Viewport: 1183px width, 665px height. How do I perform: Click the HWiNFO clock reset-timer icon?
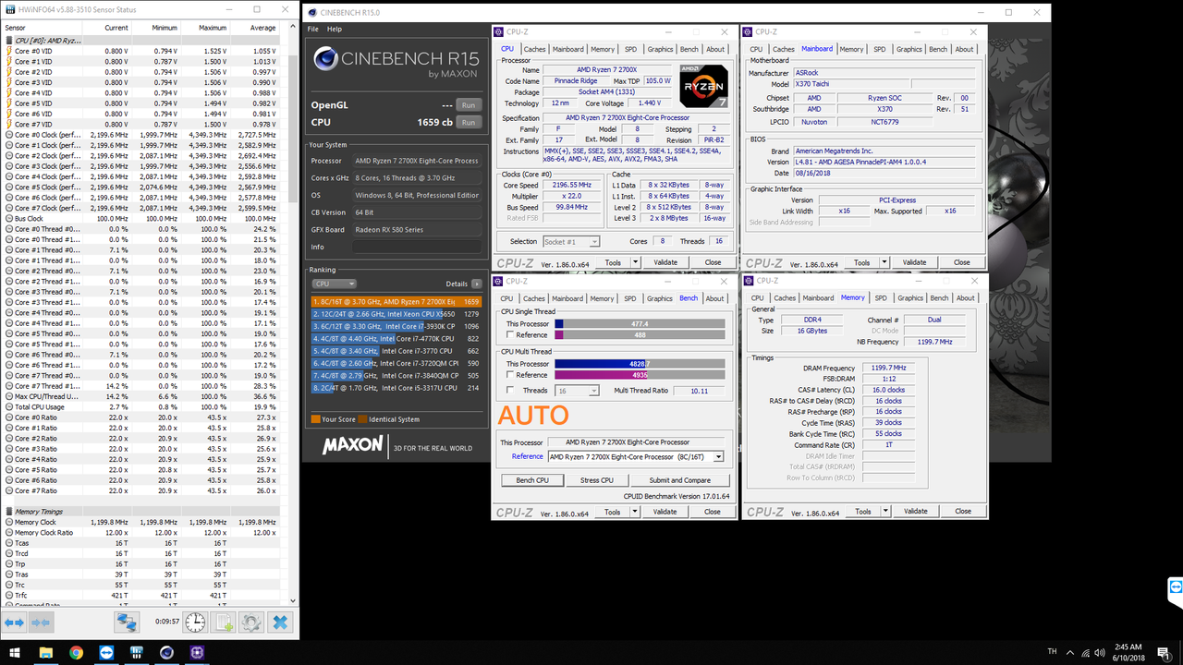[x=195, y=623]
